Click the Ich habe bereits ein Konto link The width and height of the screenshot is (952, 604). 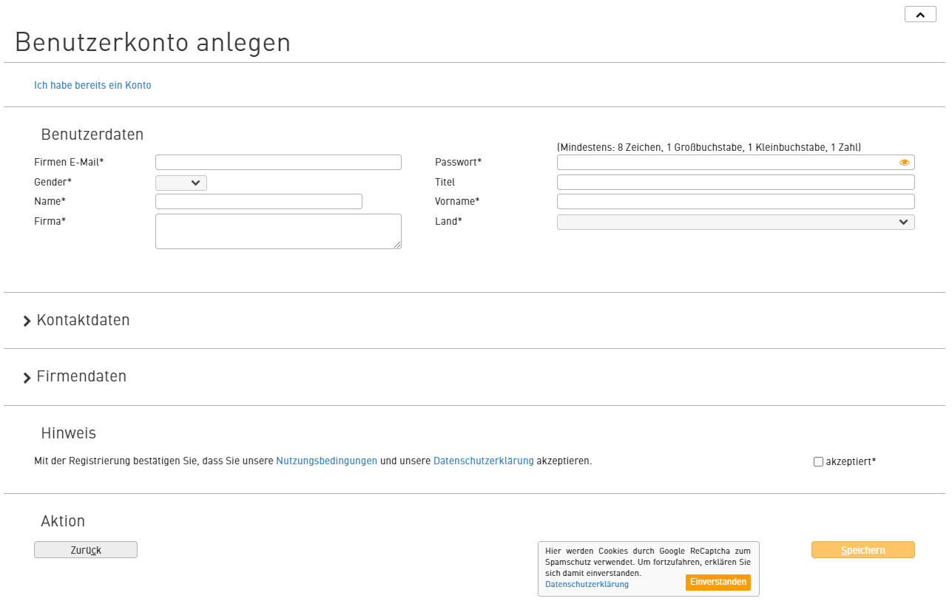pyautogui.click(x=92, y=85)
